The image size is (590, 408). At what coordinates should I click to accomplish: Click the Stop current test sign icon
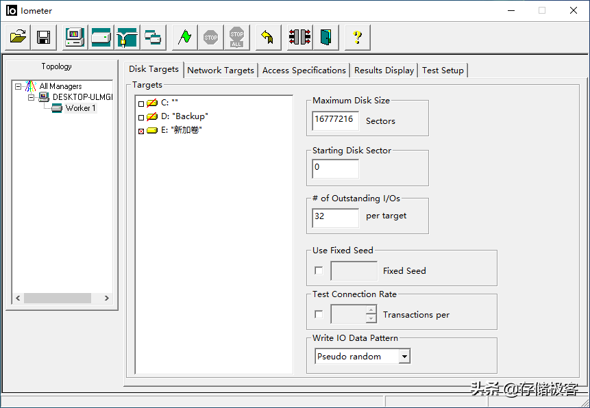pyautogui.click(x=211, y=37)
